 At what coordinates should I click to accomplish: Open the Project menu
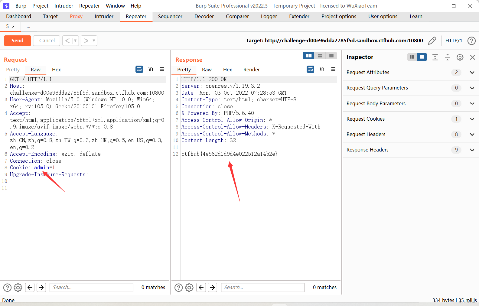click(40, 6)
